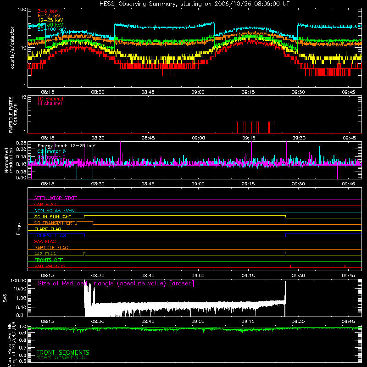
Task: Click the 08:45 tick under Flags panel
Action: tap(148, 276)
